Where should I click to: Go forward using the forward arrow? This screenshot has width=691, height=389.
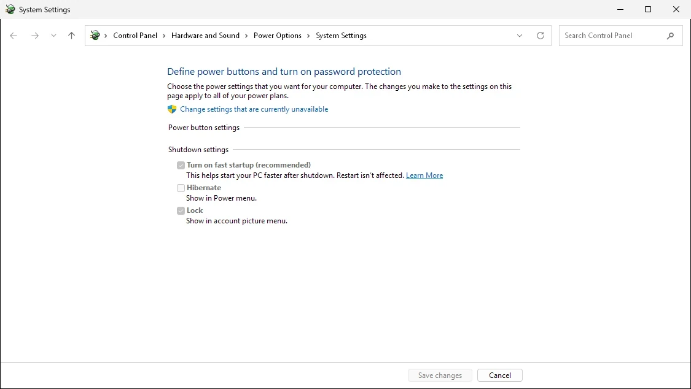coord(35,36)
